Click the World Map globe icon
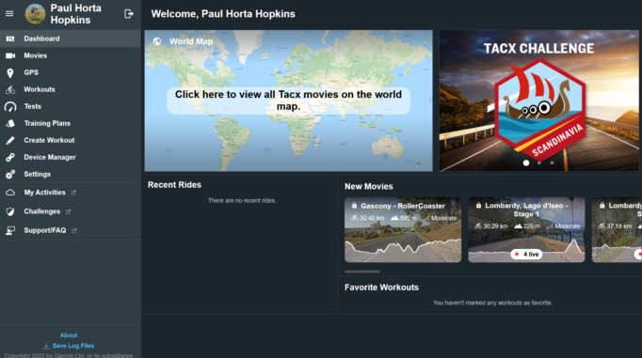Image resolution: width=642 pixels, height=358 pixels. pyautogui.click(x=157, y=41)
